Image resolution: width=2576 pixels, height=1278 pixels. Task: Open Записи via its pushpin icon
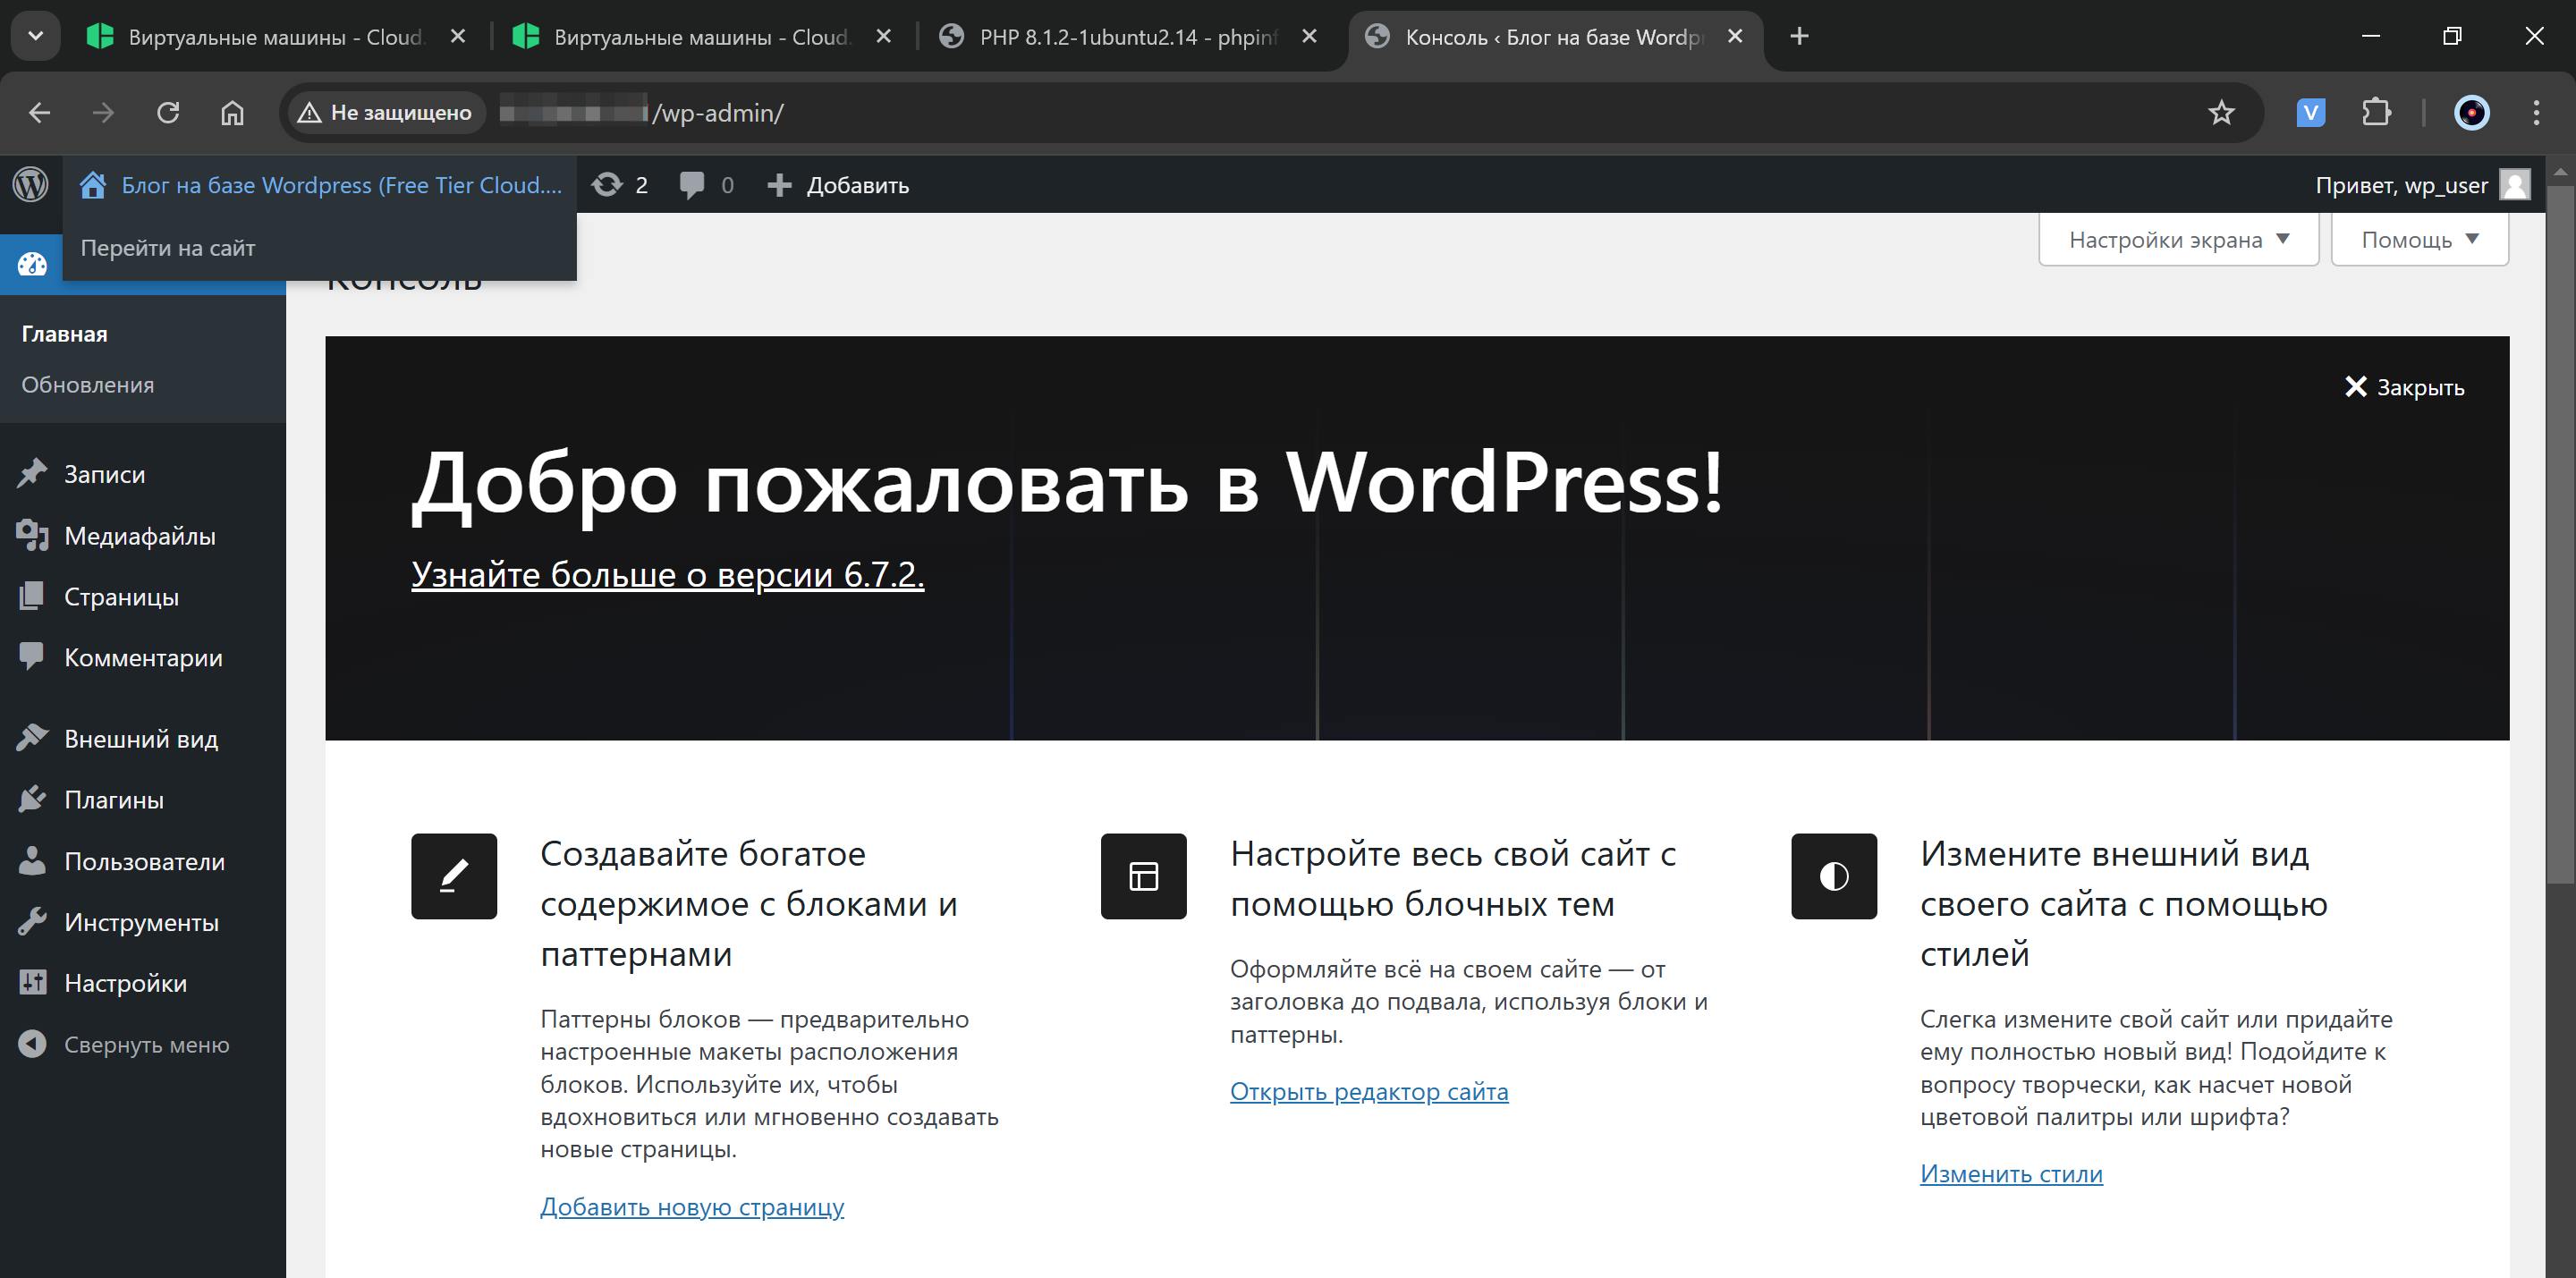pos(33,472)
